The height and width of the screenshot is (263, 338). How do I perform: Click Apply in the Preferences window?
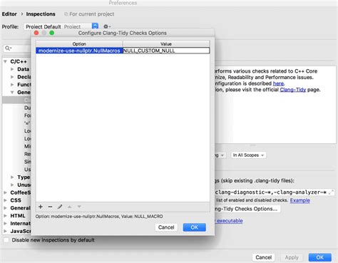pyautogui.click(x=292, y=257)
